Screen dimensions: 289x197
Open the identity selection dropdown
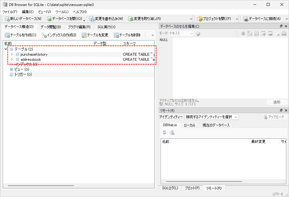[212, 117]
